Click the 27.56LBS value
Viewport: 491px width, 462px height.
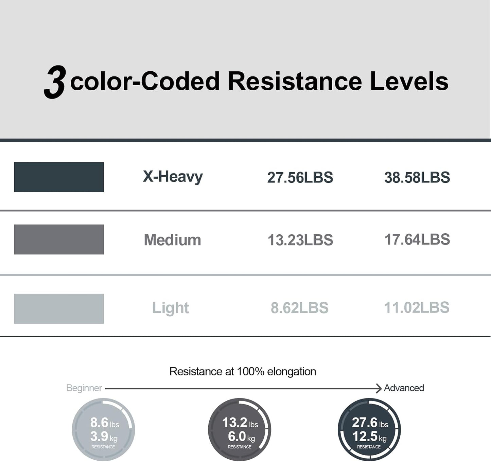[x=300, y=178]
